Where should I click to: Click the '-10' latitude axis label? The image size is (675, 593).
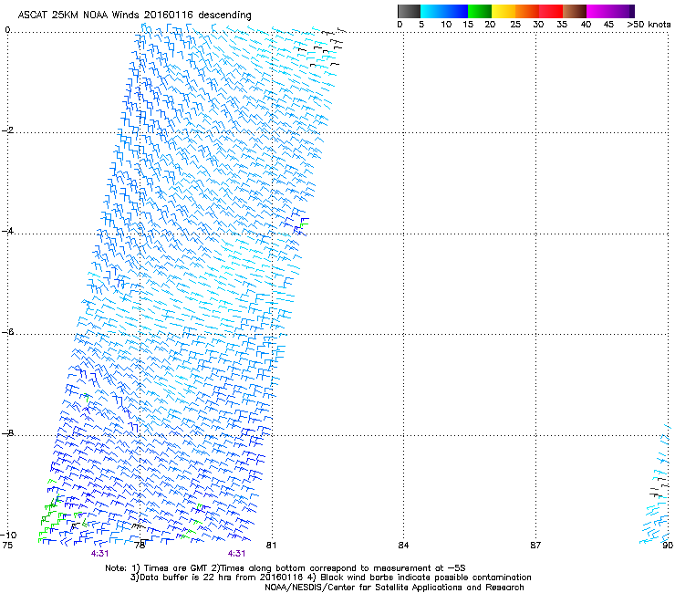[x=8, y=535]
